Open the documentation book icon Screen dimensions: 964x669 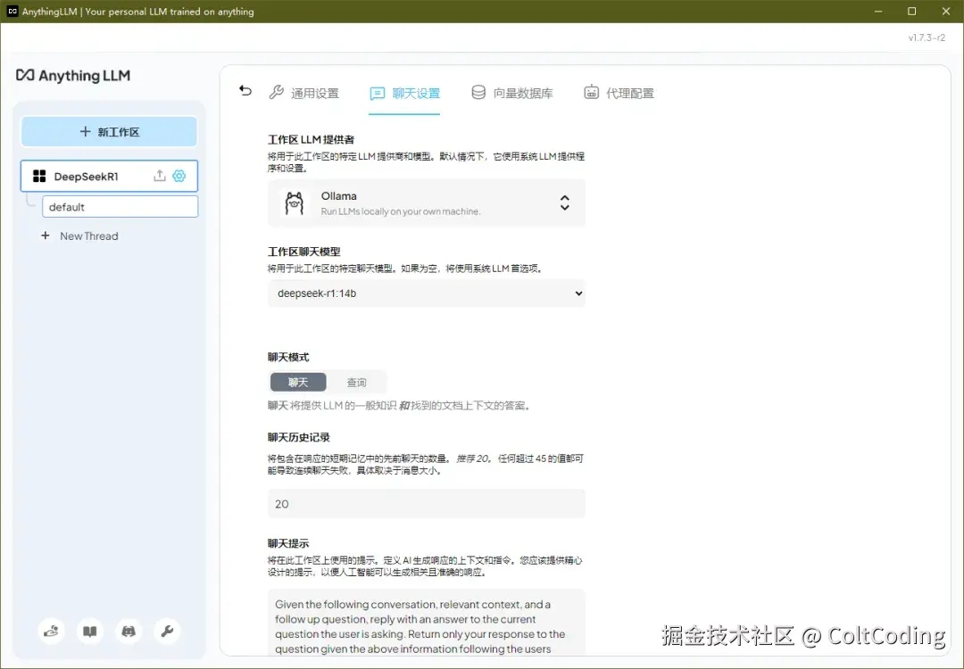point(89,631)
